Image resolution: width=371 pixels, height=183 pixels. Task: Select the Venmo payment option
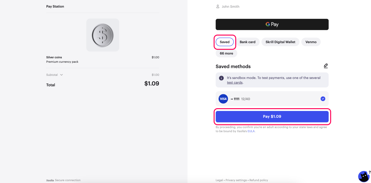pos(311,42)
